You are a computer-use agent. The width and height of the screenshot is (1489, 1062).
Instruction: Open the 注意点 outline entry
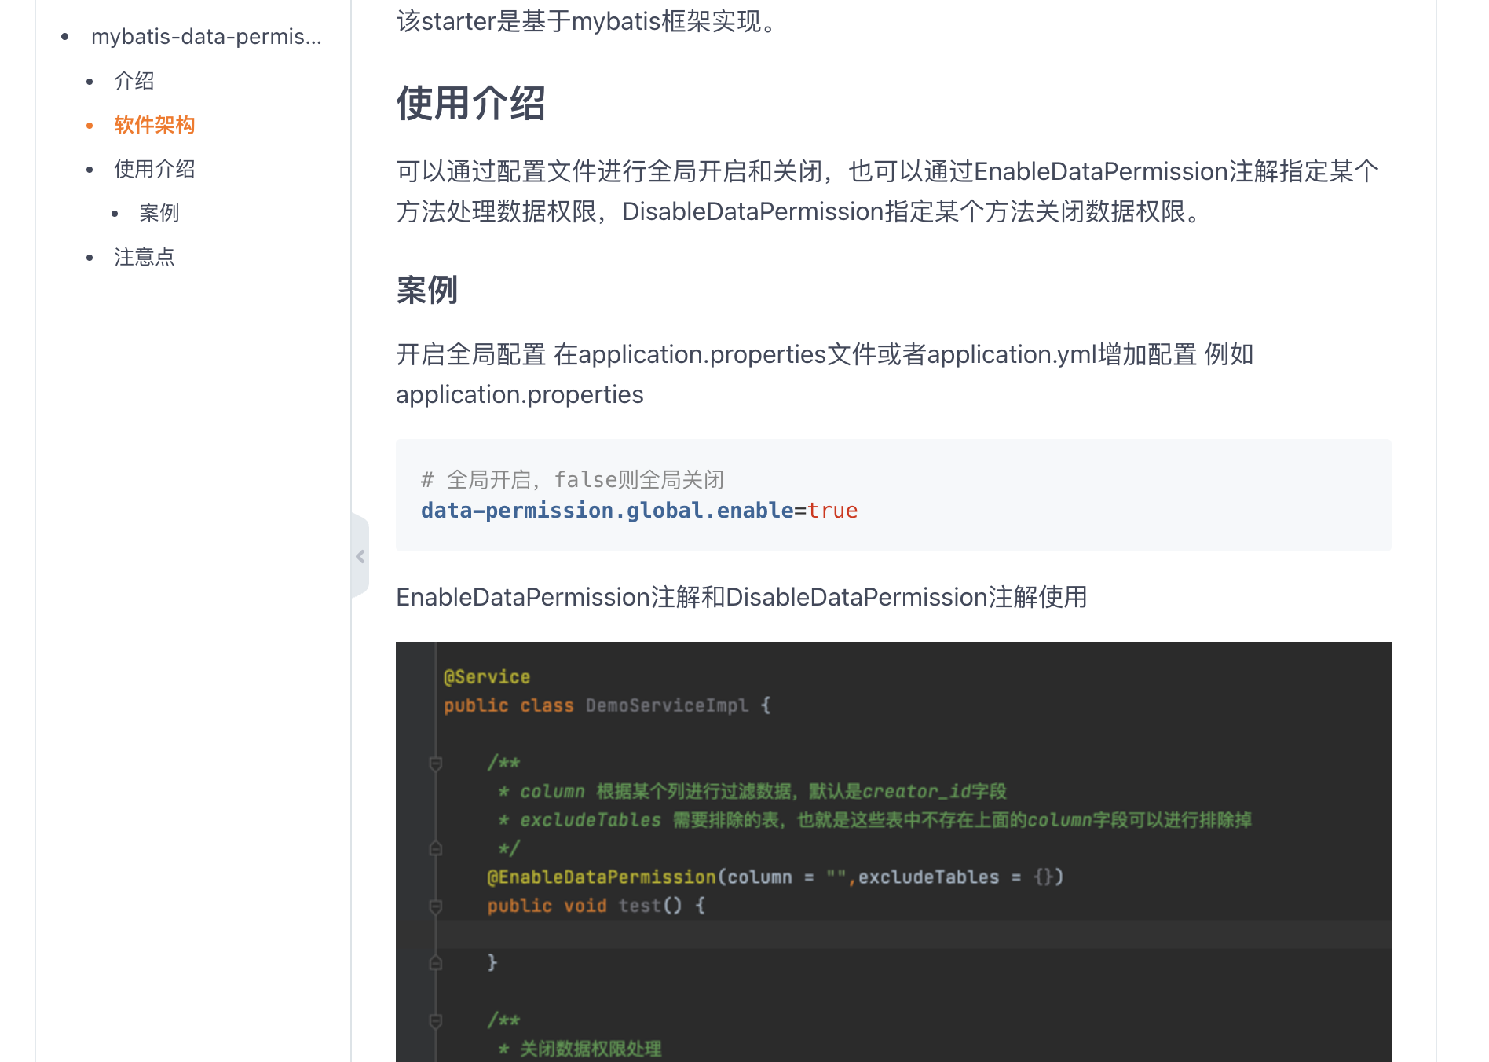(145, 257)
